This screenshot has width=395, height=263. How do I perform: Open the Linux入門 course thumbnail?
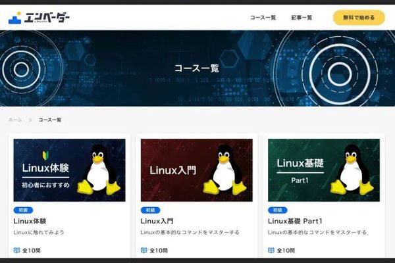(x=197, y=170)
